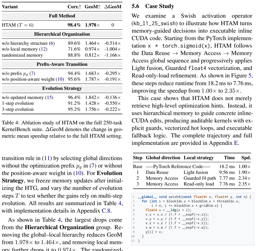Follow equation link (12) beside local memory

43,49
